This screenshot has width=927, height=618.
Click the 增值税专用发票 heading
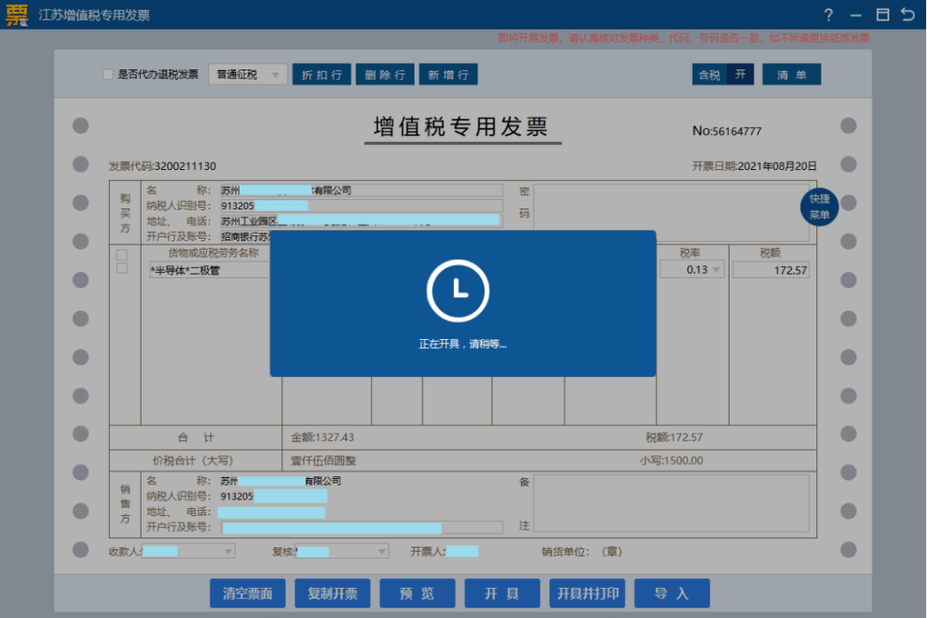point(461,126)
